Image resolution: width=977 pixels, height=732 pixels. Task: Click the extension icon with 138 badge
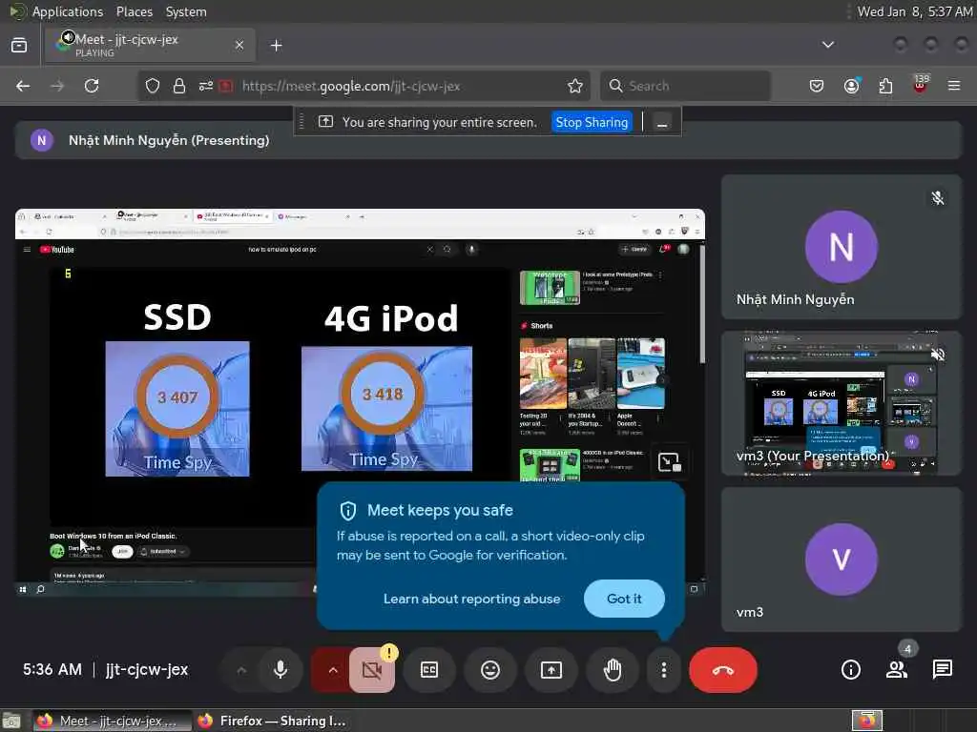pyautogui.click(x=920, y=85)
